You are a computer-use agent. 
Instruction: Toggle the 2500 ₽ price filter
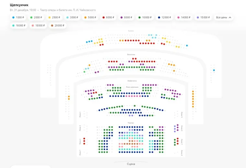click(x=54, y=17)
